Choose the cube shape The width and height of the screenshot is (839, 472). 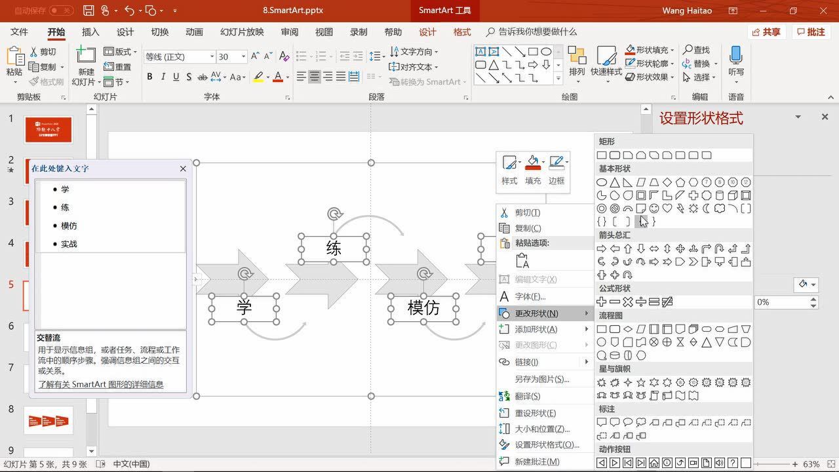click(733, 195)
